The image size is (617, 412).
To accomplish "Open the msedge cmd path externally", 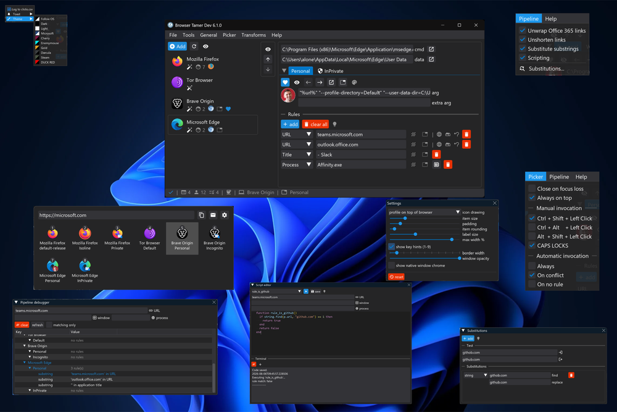I will [x=431, y=49].
